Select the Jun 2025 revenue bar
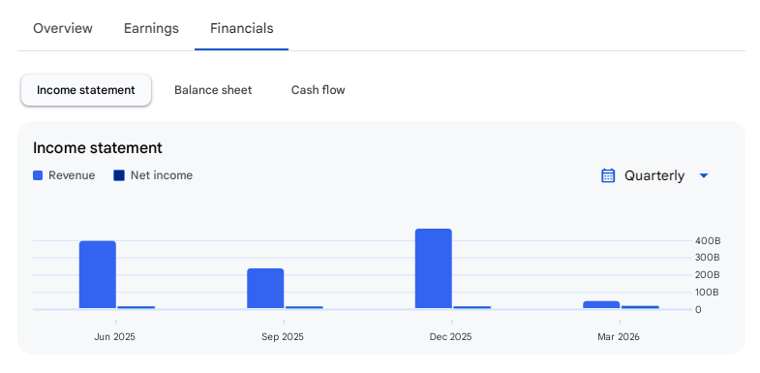Viewport: 760px width, 373px height. click(98, 274)
